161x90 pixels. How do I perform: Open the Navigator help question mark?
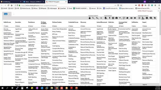coord(158,11)
